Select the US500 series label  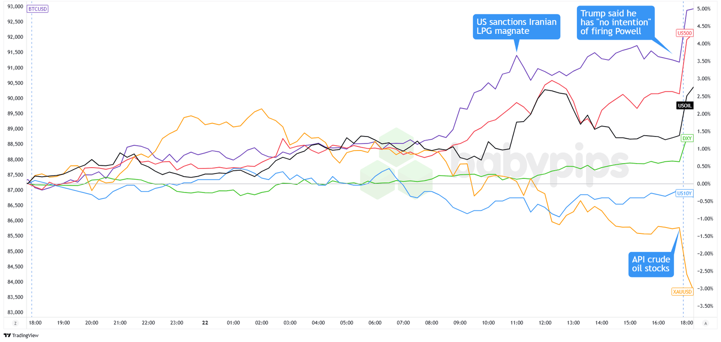pos(684,33)
